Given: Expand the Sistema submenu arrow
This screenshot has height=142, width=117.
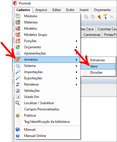Looking at the screenshot, I should pyautogui.click(x=77, y=66).
